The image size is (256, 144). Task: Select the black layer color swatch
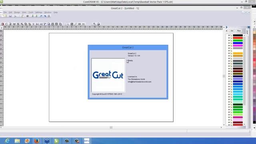point(238,35)
